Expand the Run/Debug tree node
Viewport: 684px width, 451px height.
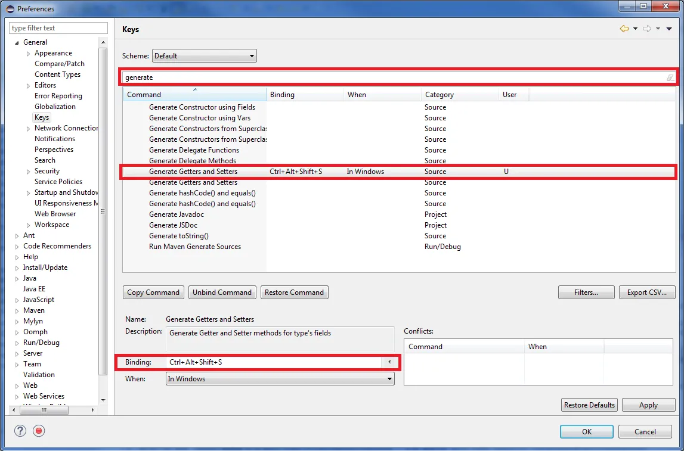point(17,343)
